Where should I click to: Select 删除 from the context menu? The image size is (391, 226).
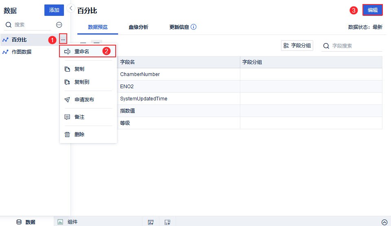coord(79,135)
